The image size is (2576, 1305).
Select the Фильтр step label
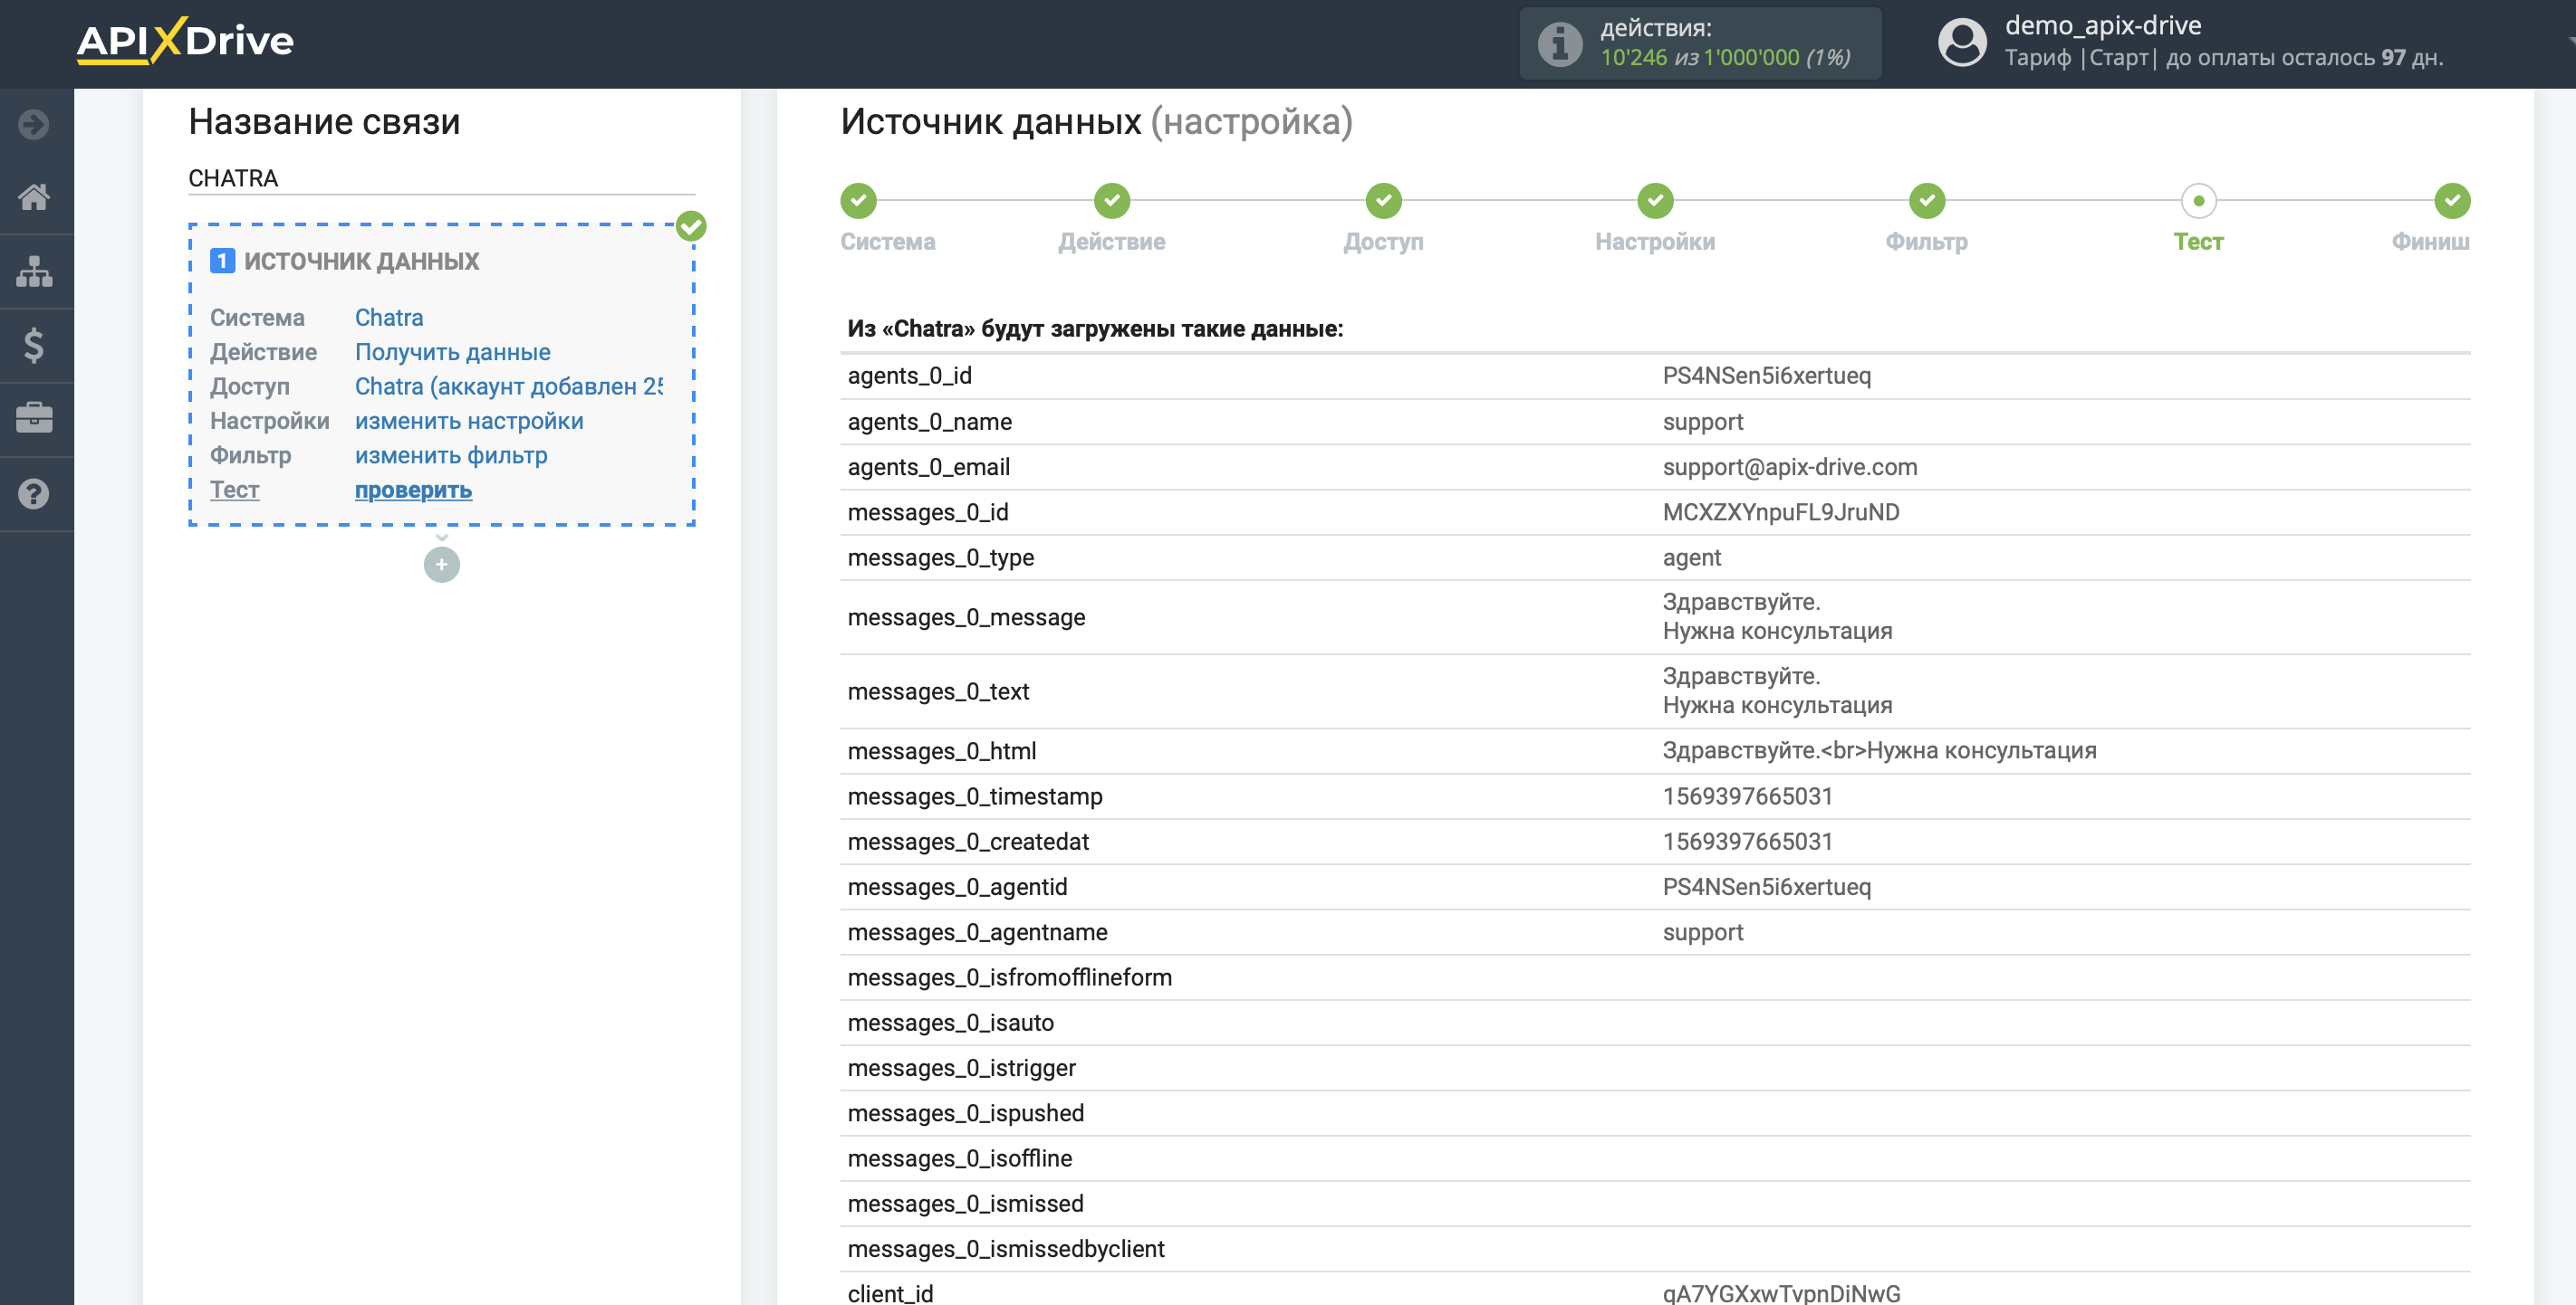(x=1926, y=242)
